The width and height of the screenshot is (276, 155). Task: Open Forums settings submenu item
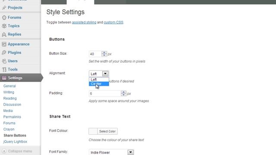pos(9,123)
